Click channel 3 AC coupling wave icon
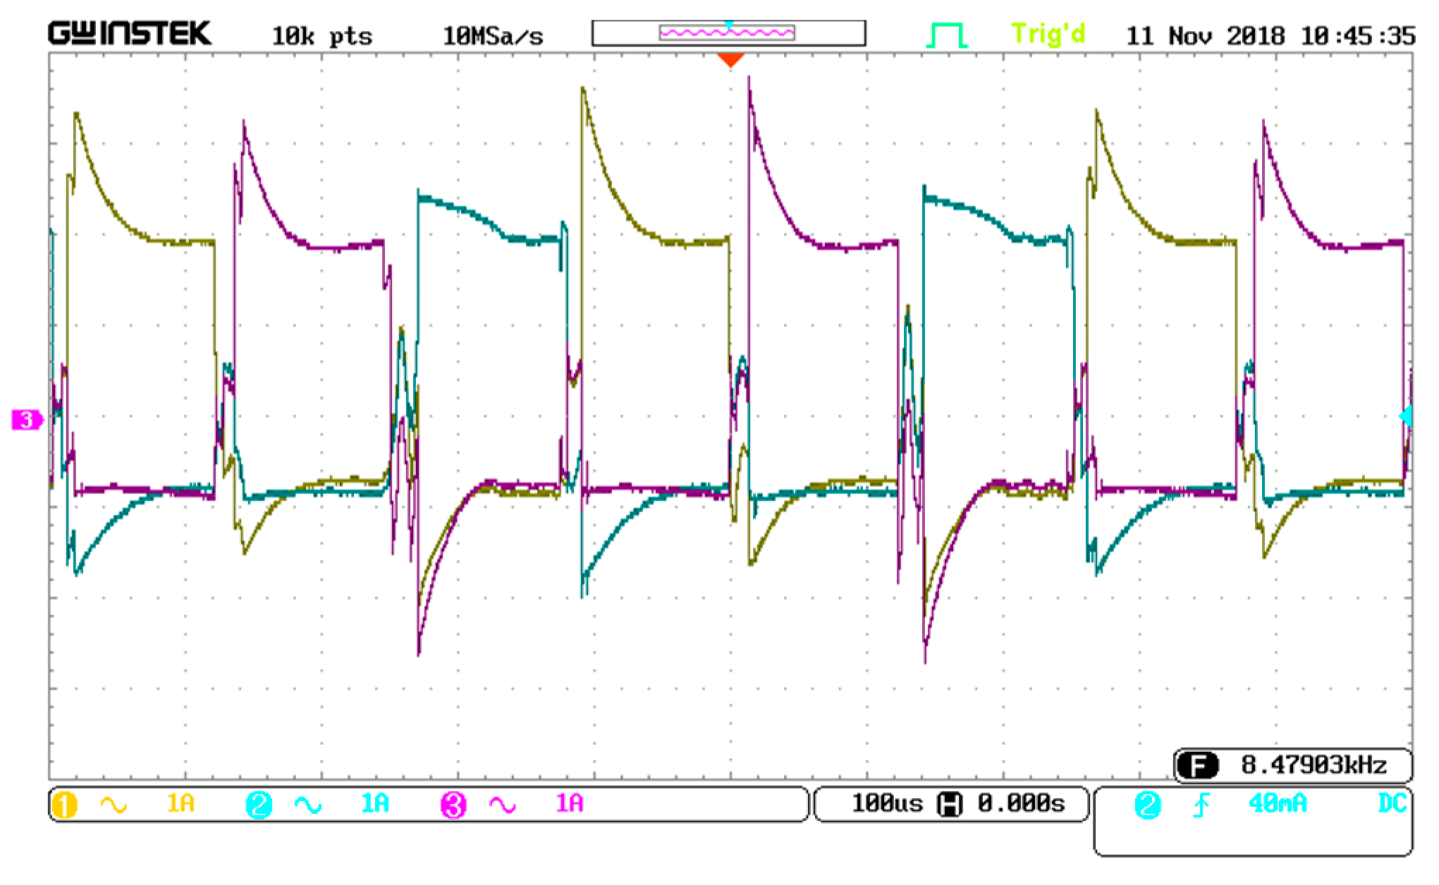Screen dimensions: 1439x885 (502, 805)
